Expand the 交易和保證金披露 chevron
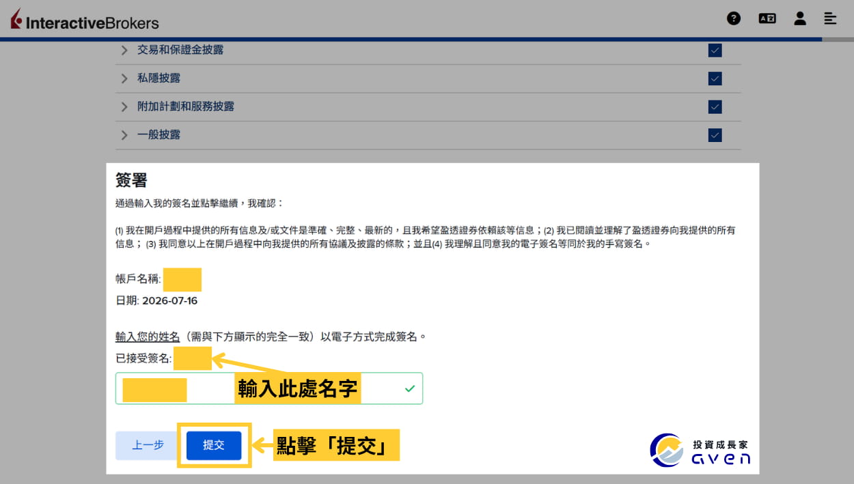The image size is (854, 484). [x=124, y=50]
